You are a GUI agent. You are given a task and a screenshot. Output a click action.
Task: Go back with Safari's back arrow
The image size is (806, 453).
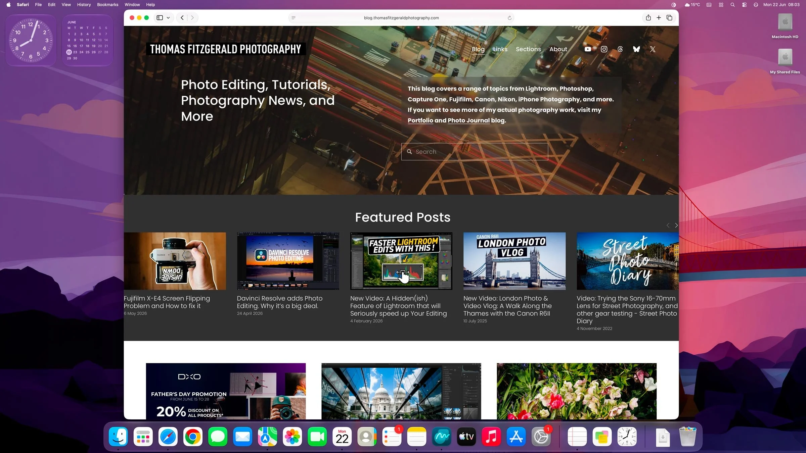click(x=182, y=18)
